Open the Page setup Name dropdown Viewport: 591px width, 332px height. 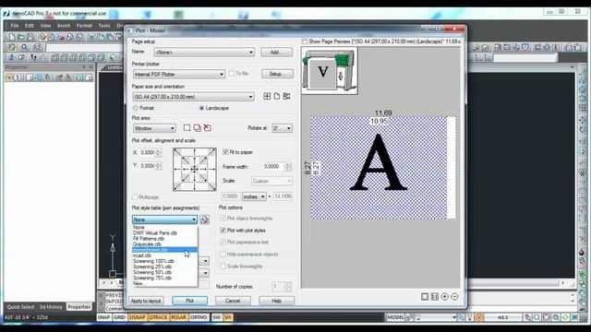tap(204, 52)
